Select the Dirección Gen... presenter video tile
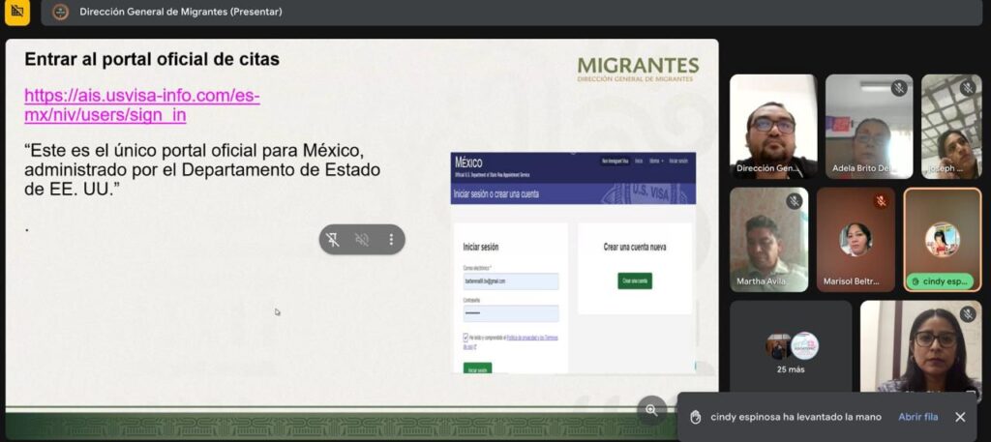This screenshot has height=442, width=991. click(772, 127)
